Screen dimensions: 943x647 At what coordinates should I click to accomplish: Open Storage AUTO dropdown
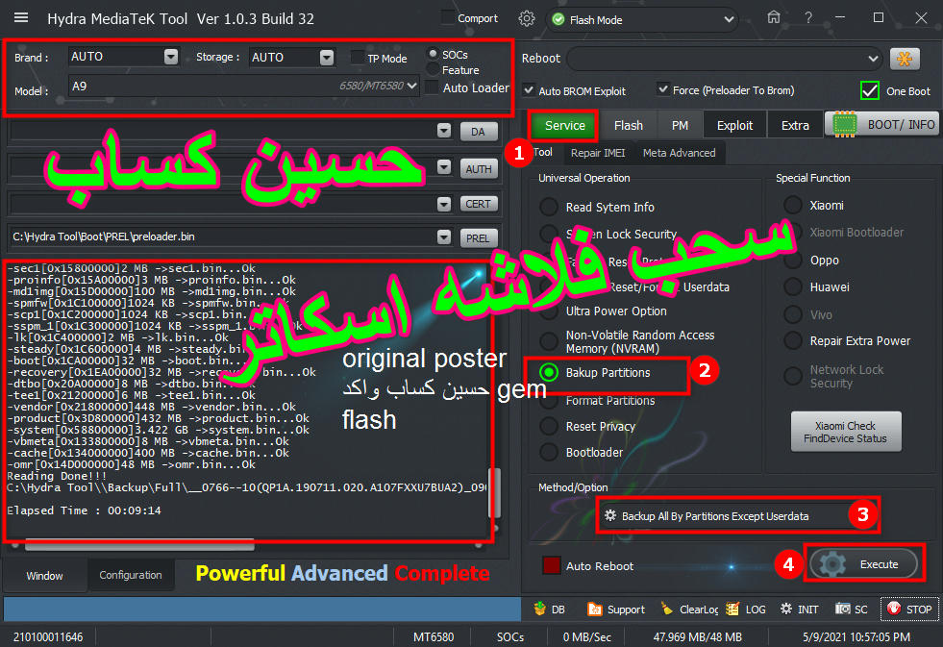click(x=327, y=57)
